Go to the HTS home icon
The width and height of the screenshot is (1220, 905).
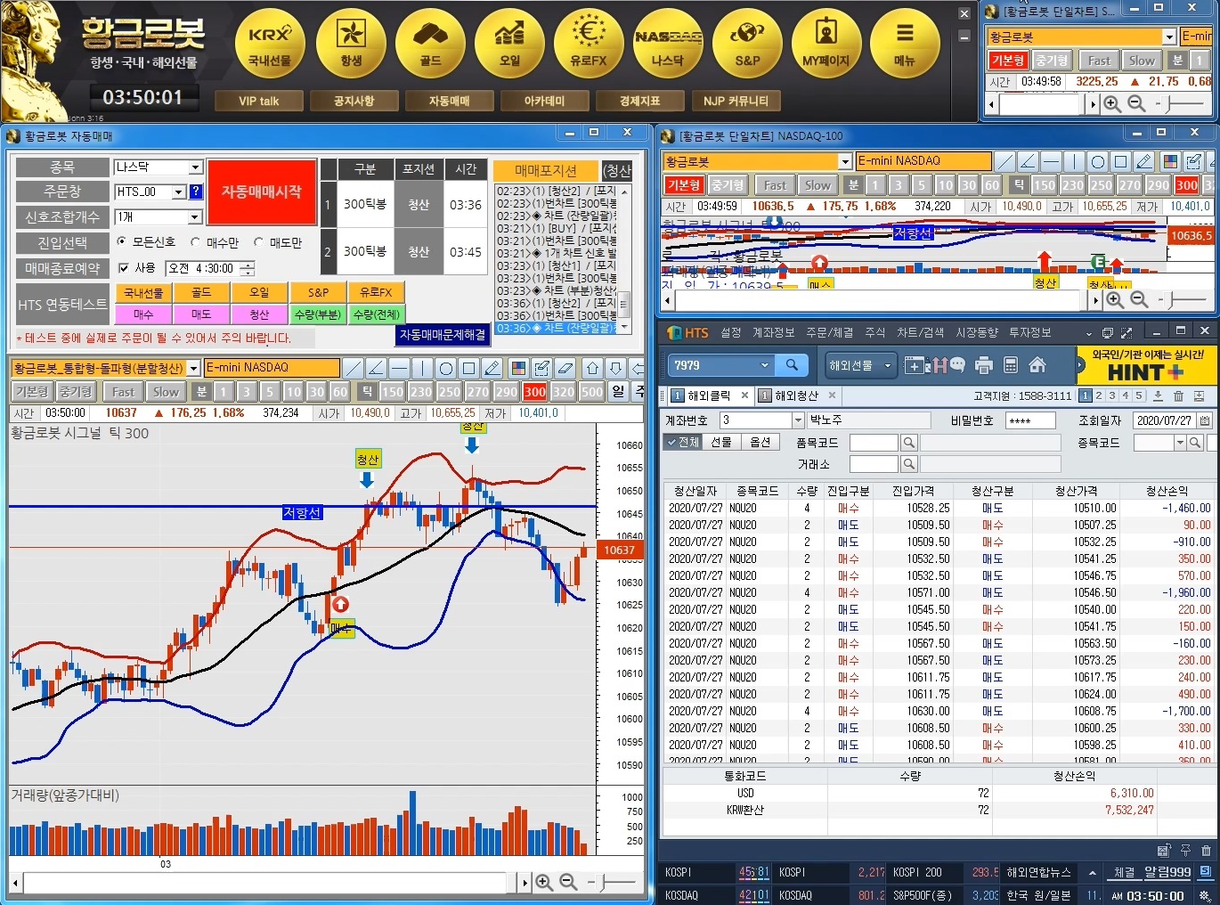[1037, 365]
